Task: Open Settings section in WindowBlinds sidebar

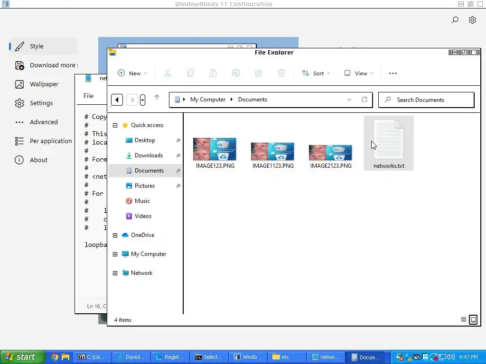Action: [43, 103]
